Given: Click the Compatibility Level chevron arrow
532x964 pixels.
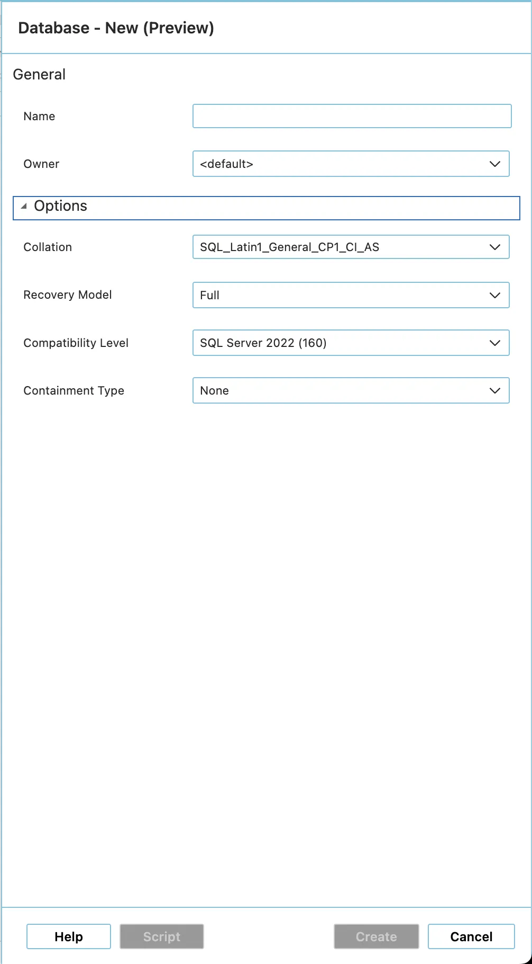Looking at the screenshot, I should tap(495, 343).
